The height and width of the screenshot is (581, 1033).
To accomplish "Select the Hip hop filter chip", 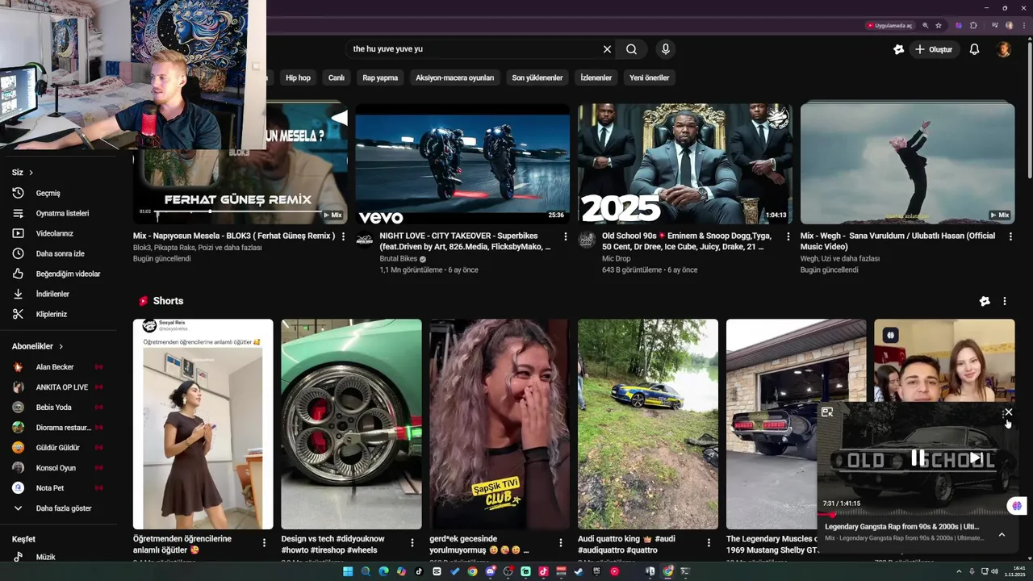I will tap(298, 77).
